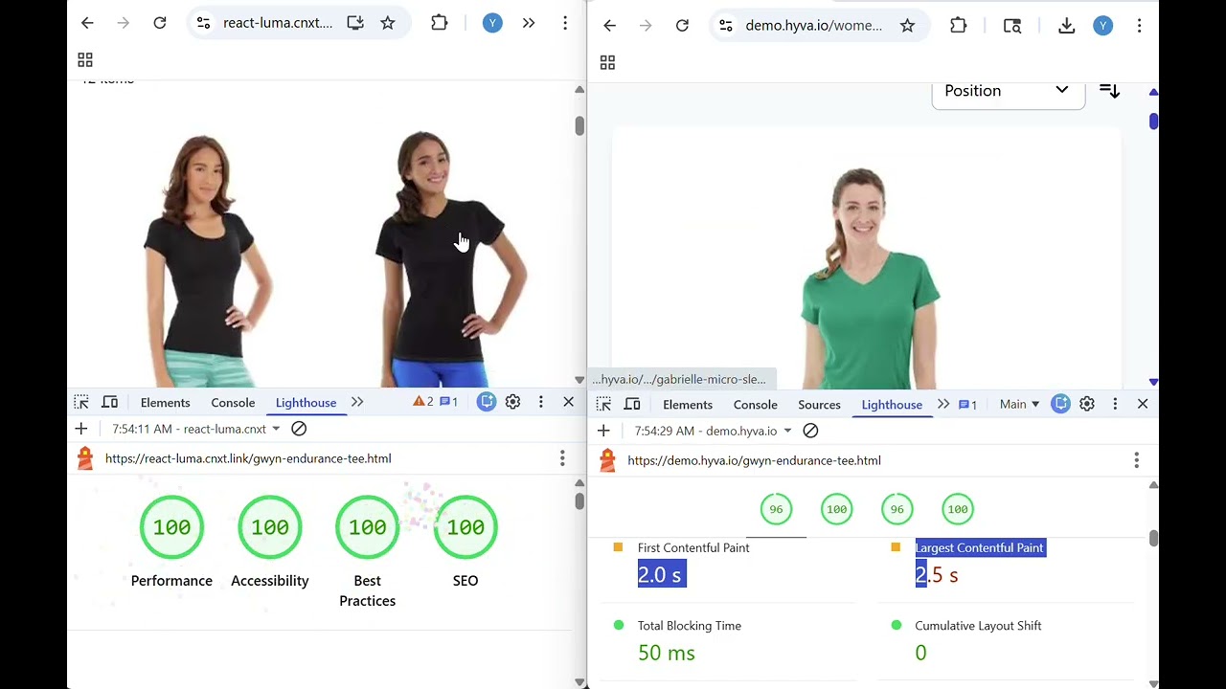Show hidden toolbar items chevron in left browser
The image size is (1226, 689).
click(x=529, y=23)
